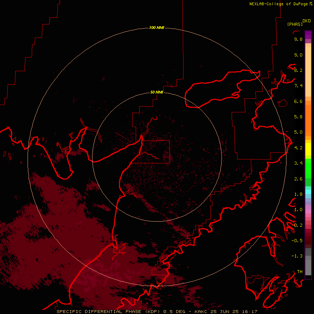Click the 100 NMI range ring label
This screenshot has width=314, height=314.
pos(157,28)
